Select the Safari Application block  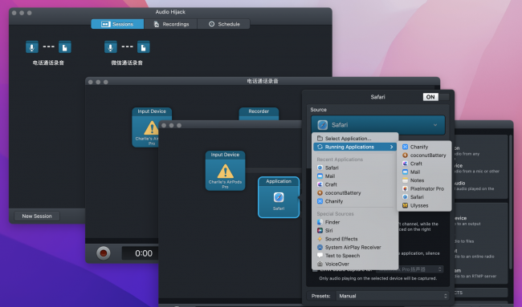click(x=279, y=197)
